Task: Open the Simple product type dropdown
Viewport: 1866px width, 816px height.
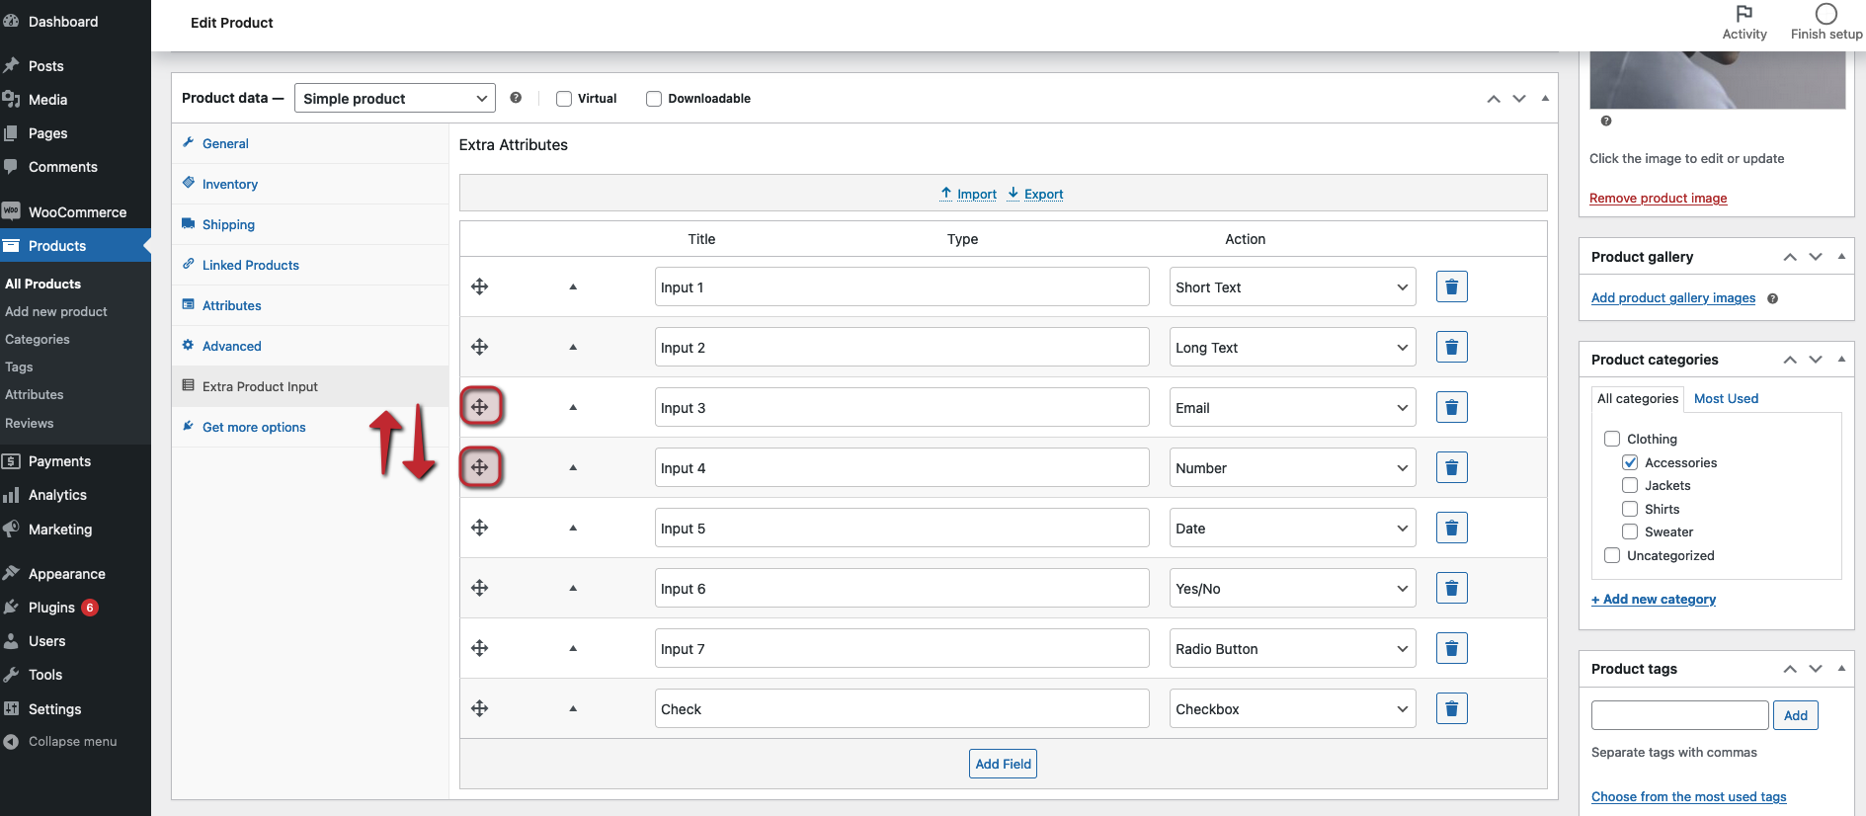Action: (x=394, y=99)
